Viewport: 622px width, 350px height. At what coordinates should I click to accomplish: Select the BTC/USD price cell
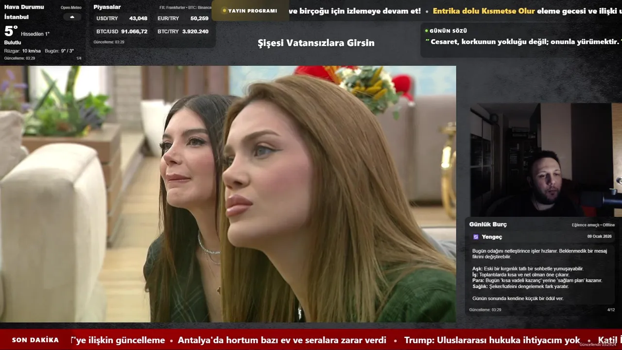click(122, 31)
